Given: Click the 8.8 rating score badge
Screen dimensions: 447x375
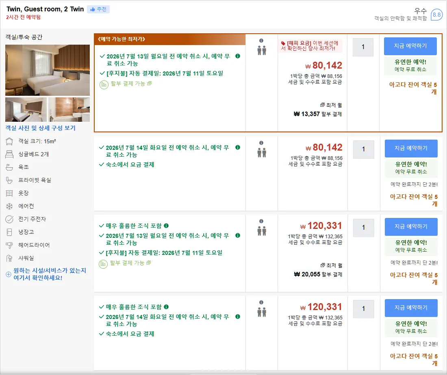Looking at the screenshot, I should tap(436, 15).
